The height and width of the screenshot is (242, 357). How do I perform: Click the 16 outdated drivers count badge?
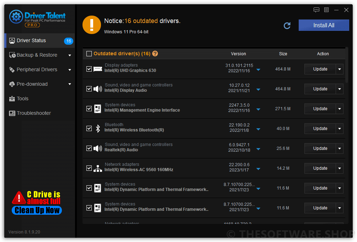(69, 41)
